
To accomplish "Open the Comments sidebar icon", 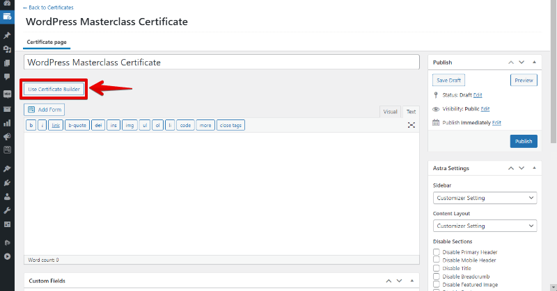I will pyautogui.click(x=7, y=77).
